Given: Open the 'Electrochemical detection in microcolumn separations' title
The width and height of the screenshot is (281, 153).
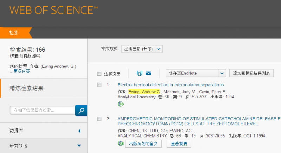Looking at the screenshot, I should (170, 85).
